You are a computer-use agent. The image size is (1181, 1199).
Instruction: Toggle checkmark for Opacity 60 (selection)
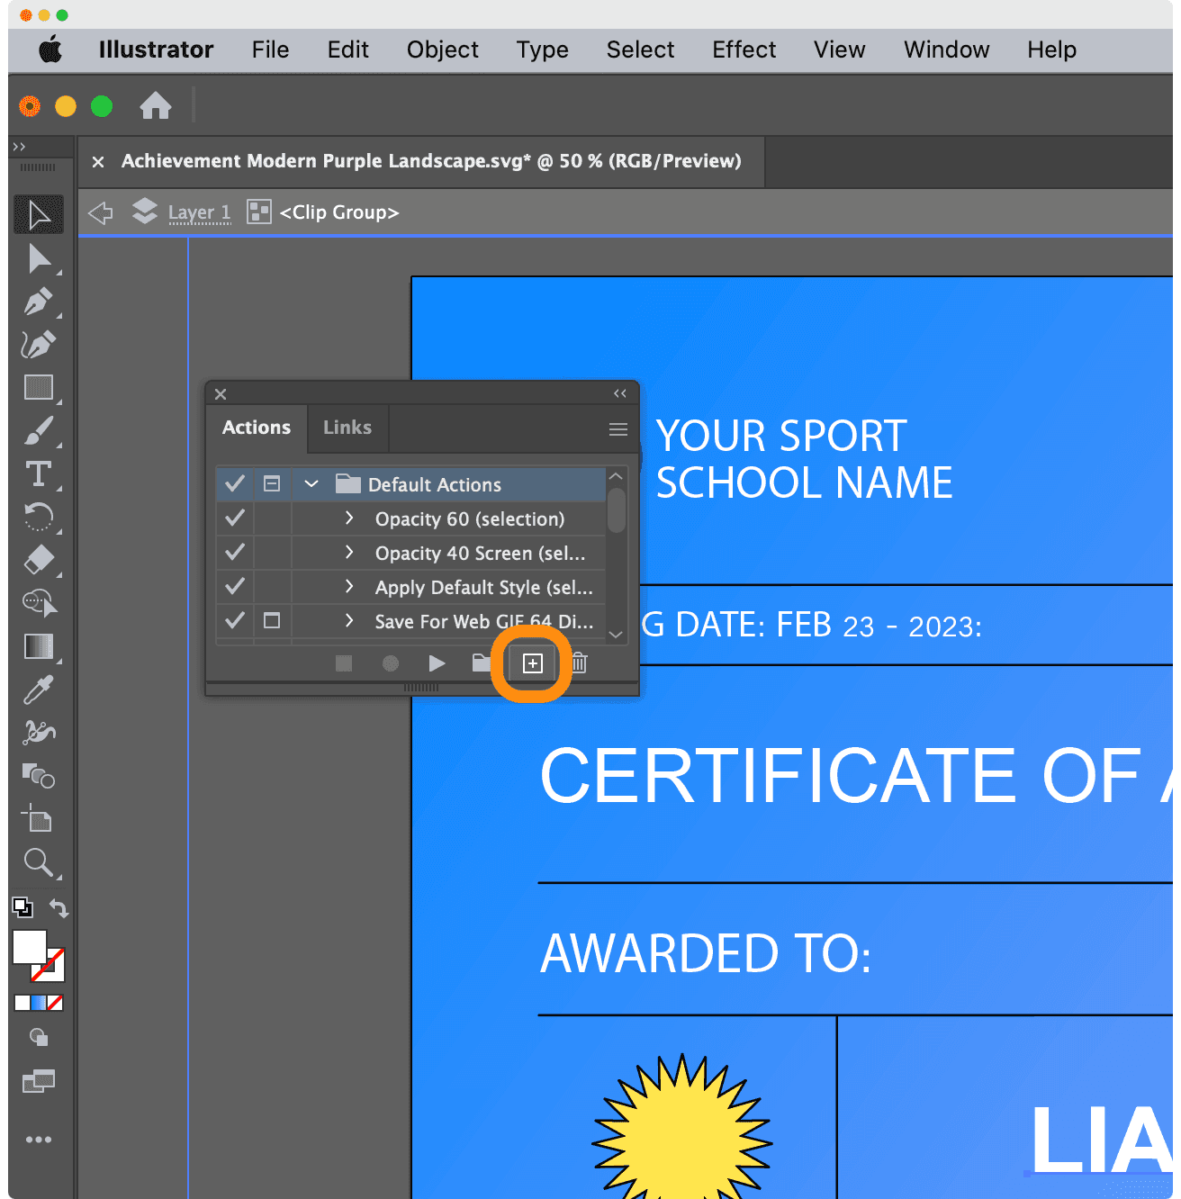coord(235,518)
